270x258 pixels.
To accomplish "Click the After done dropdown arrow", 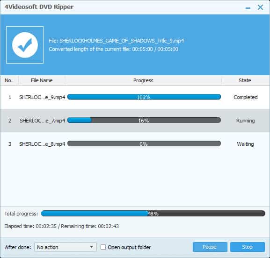I will [92, 247].
